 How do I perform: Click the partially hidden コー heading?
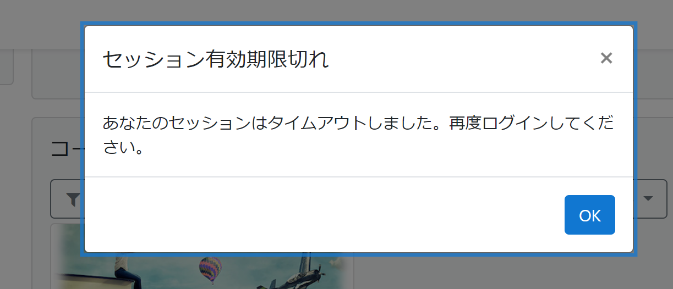pos(65,149)
